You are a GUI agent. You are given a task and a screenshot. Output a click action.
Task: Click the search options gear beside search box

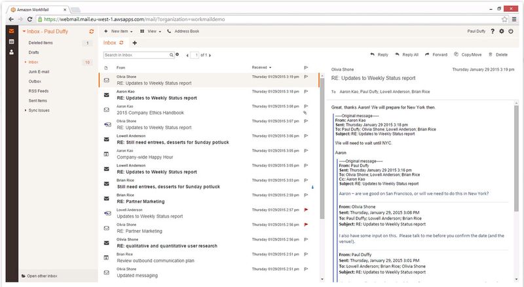pyautogui.click(x=178, y=55)
